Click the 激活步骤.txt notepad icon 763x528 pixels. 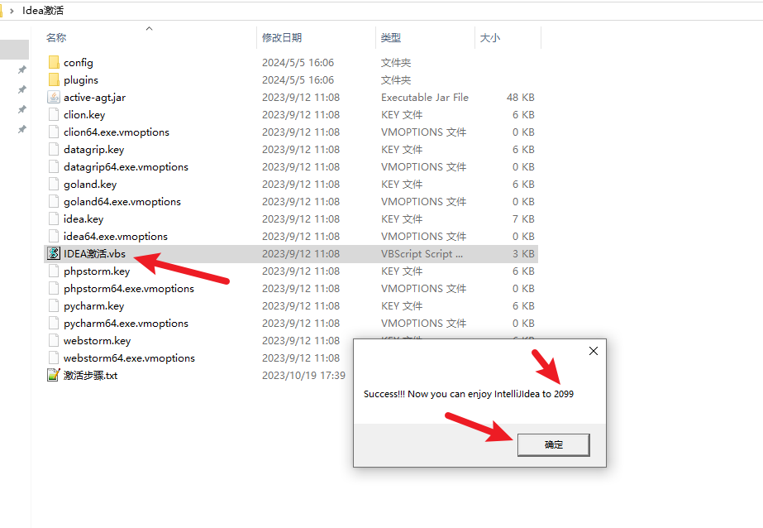click(x=54, y=376)
